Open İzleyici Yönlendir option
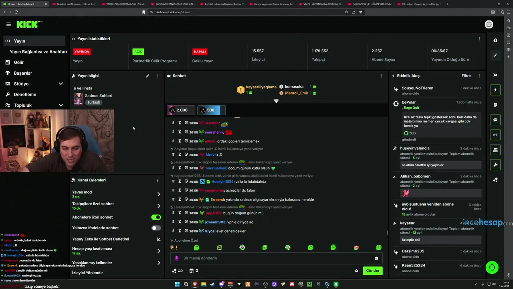Image resolution: width=513 pixels, height=289 pixels. tap(87, 273)
